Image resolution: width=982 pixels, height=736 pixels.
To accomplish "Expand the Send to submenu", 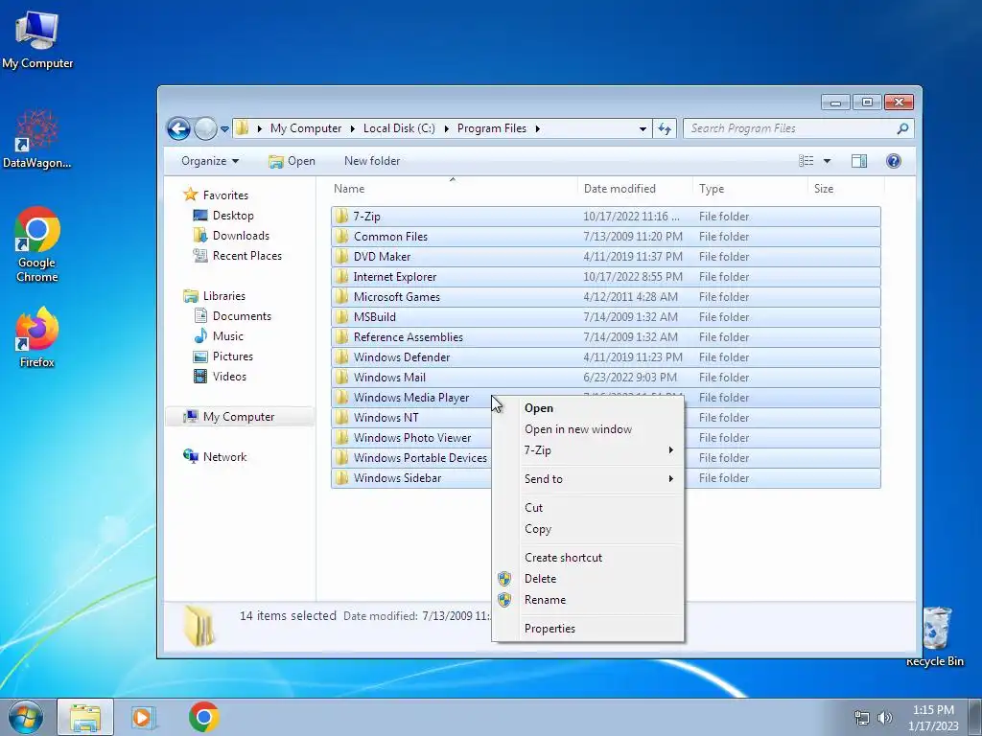I will point(588,479).
